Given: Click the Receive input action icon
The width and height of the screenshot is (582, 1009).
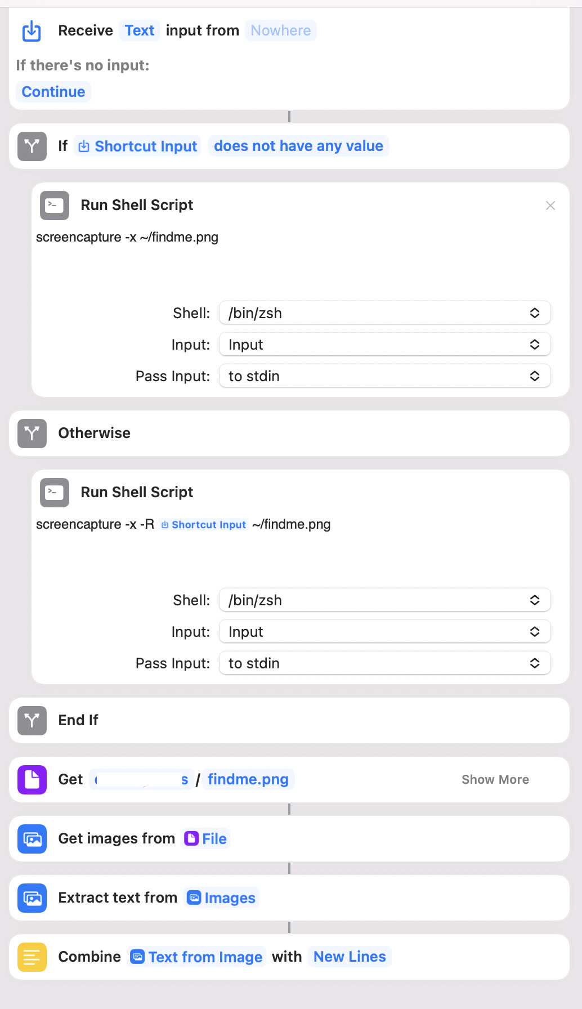Looking at the screenshot, I should [32, 30].
